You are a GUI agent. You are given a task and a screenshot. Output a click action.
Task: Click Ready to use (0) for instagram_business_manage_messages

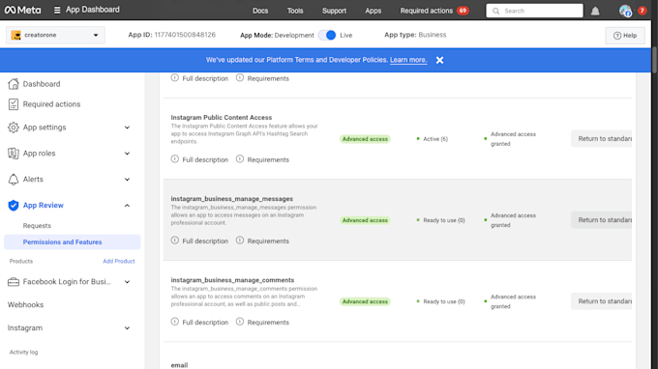point(444,220)
